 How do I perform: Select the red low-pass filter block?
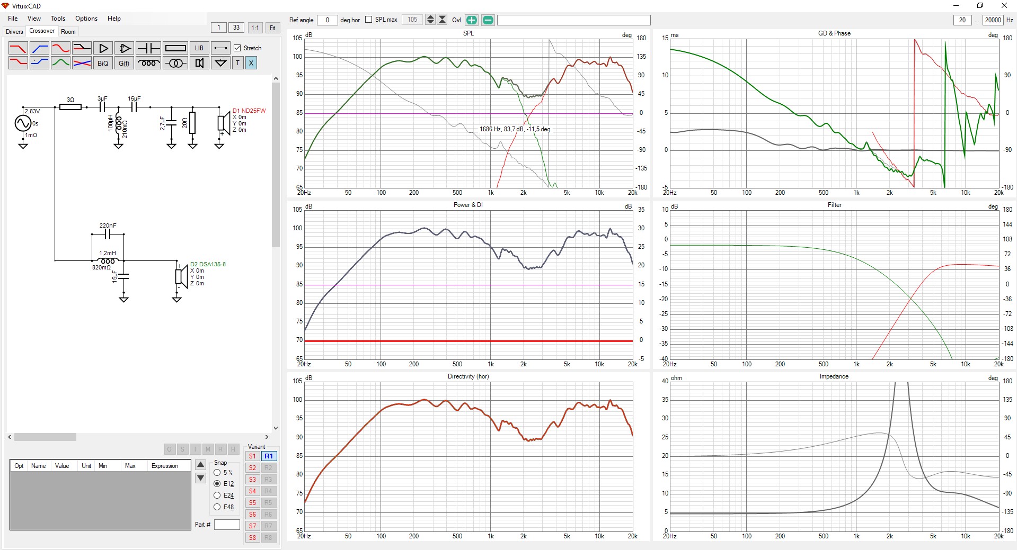pyautogui.click(x=18, y=48)
